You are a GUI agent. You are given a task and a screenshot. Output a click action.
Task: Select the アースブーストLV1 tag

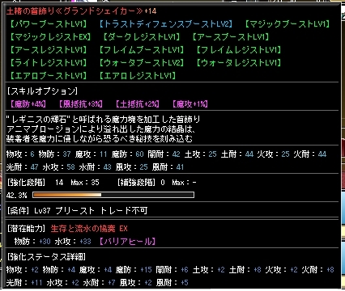231,37
